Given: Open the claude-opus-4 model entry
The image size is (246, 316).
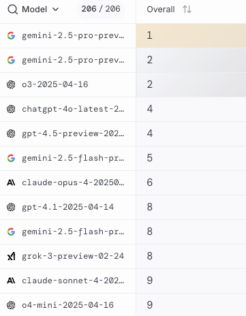Looking at the screenshot, I should pyautogui.click(x=73, y=183).
